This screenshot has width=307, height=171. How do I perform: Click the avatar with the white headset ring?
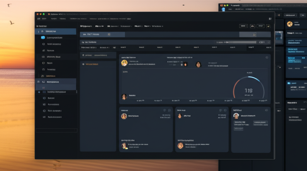(236, 116)
